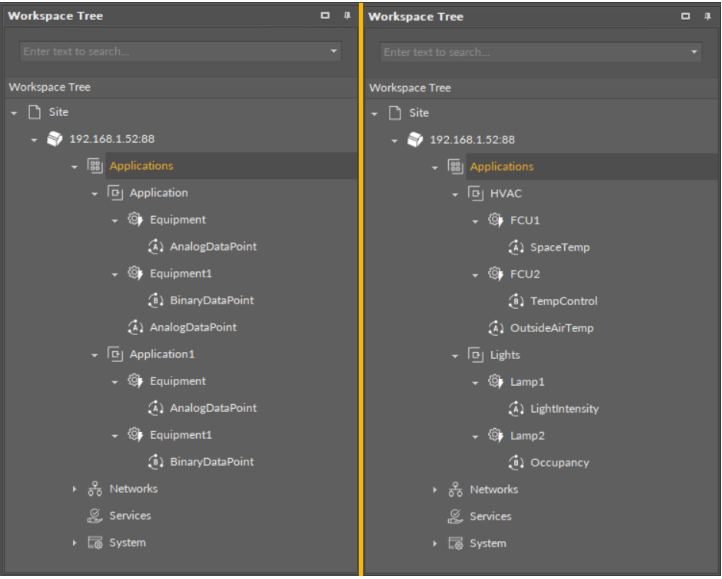Select the OutsideAirTemp data point

[x=552, y=328]
